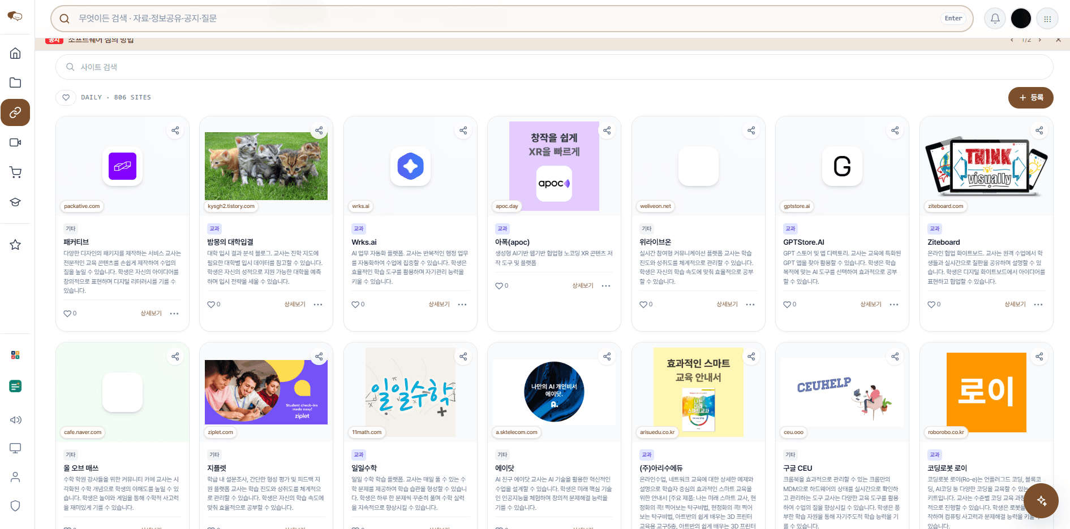Click the site logo in top-left corner

point(15,16)
